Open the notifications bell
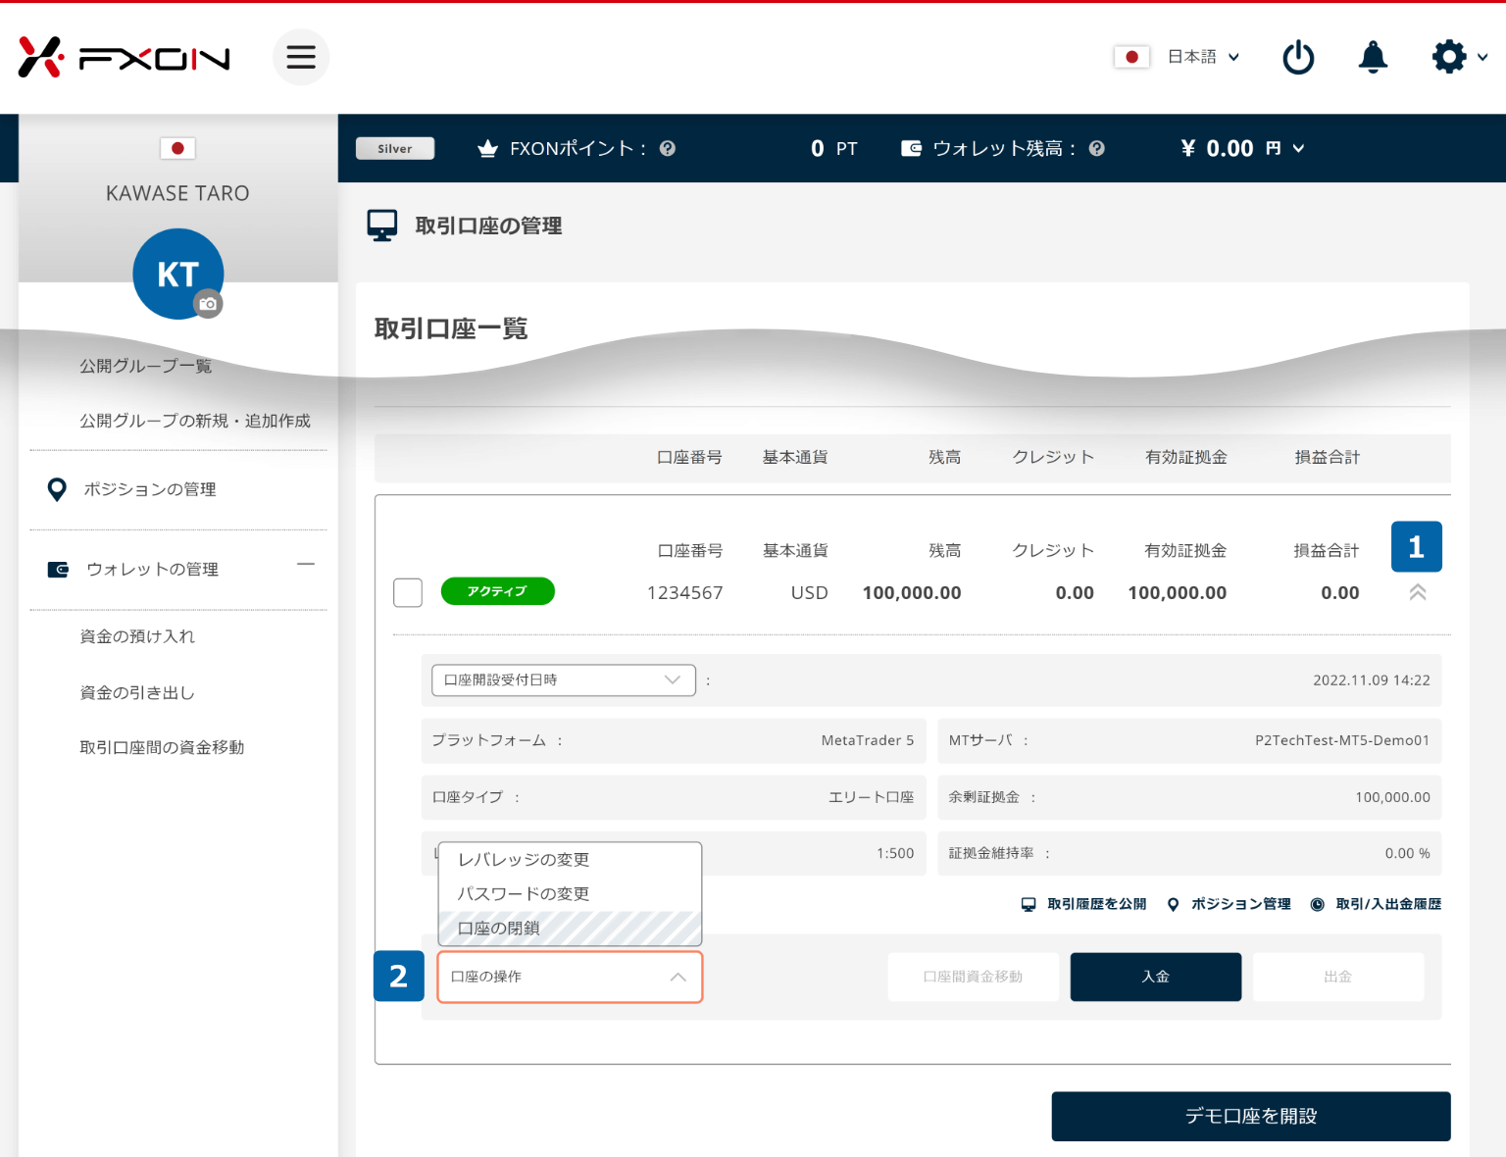The width and height of the screenshot is (1506, 1157). 1373,57
